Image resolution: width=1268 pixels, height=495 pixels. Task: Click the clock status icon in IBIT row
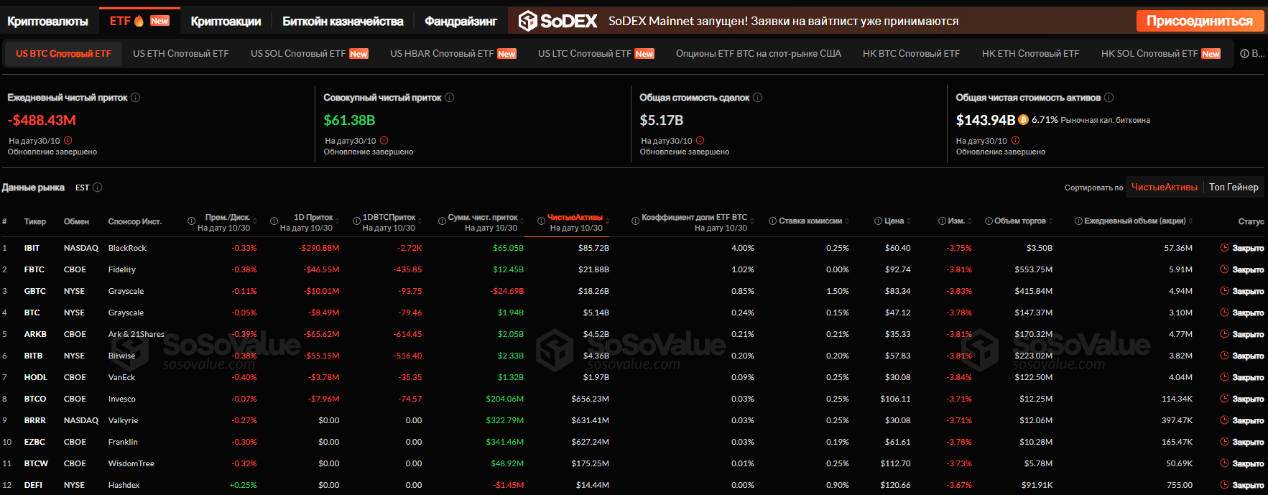pyautogui.click(x=1224, y=248)
